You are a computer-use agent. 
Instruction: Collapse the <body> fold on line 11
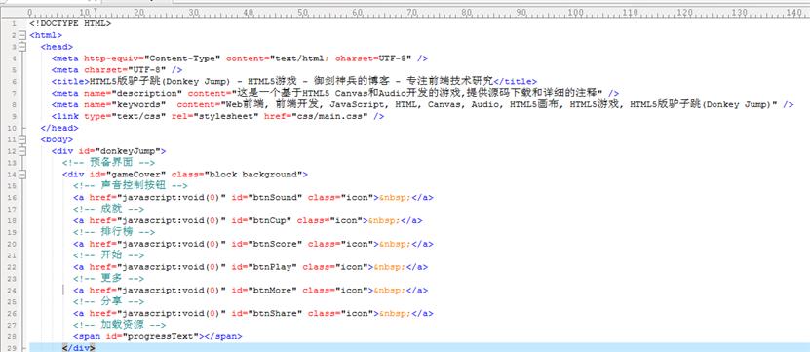(x=21, y=139)
